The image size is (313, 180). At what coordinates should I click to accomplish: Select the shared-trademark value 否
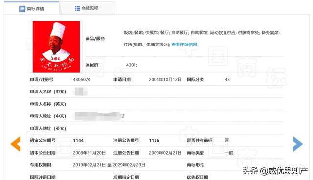(x=227, y=140)
